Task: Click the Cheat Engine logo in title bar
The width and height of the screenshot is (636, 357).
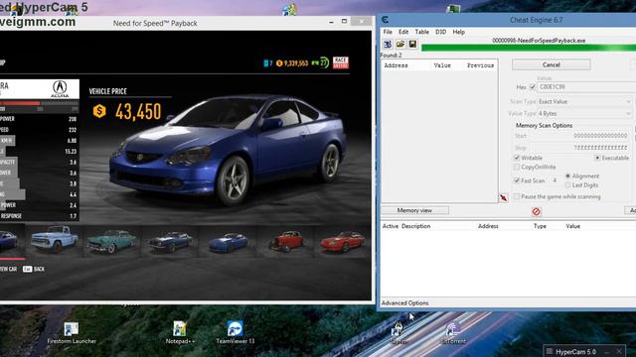Action: pyautogui.click(x=385, y=20)
